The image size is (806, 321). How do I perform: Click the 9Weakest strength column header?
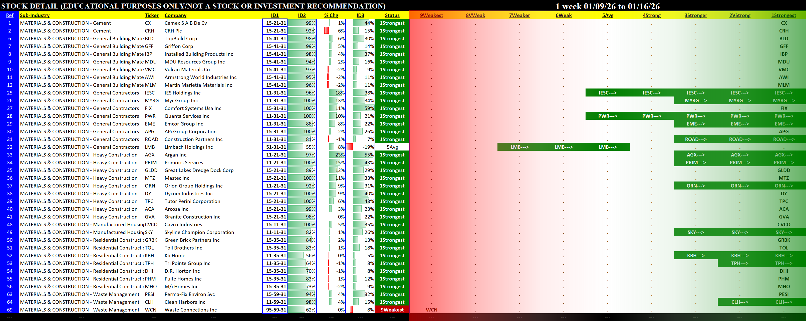tap(431, 15)
